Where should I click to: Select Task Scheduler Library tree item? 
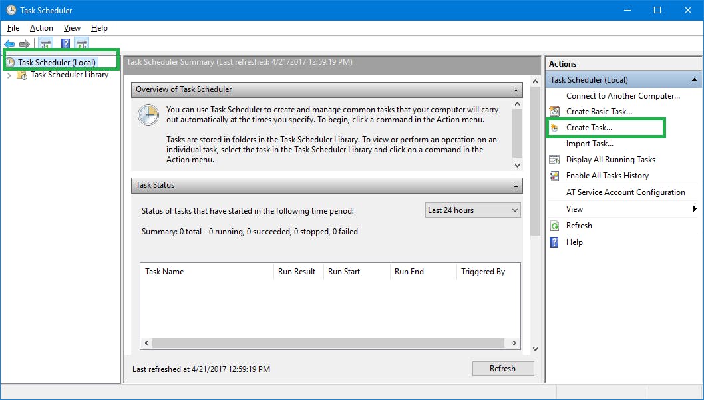click(70, 75)
